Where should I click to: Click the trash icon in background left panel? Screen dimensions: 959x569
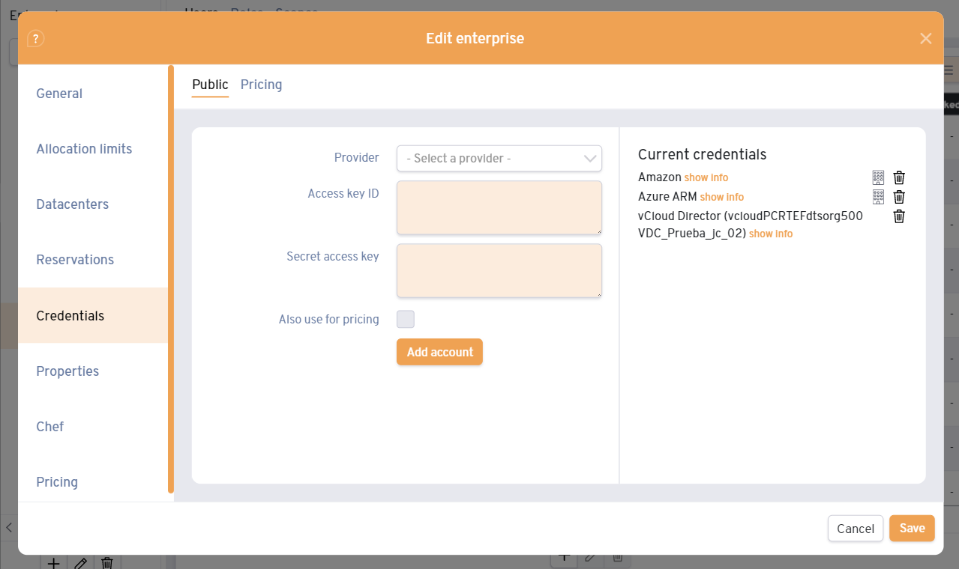107,562
